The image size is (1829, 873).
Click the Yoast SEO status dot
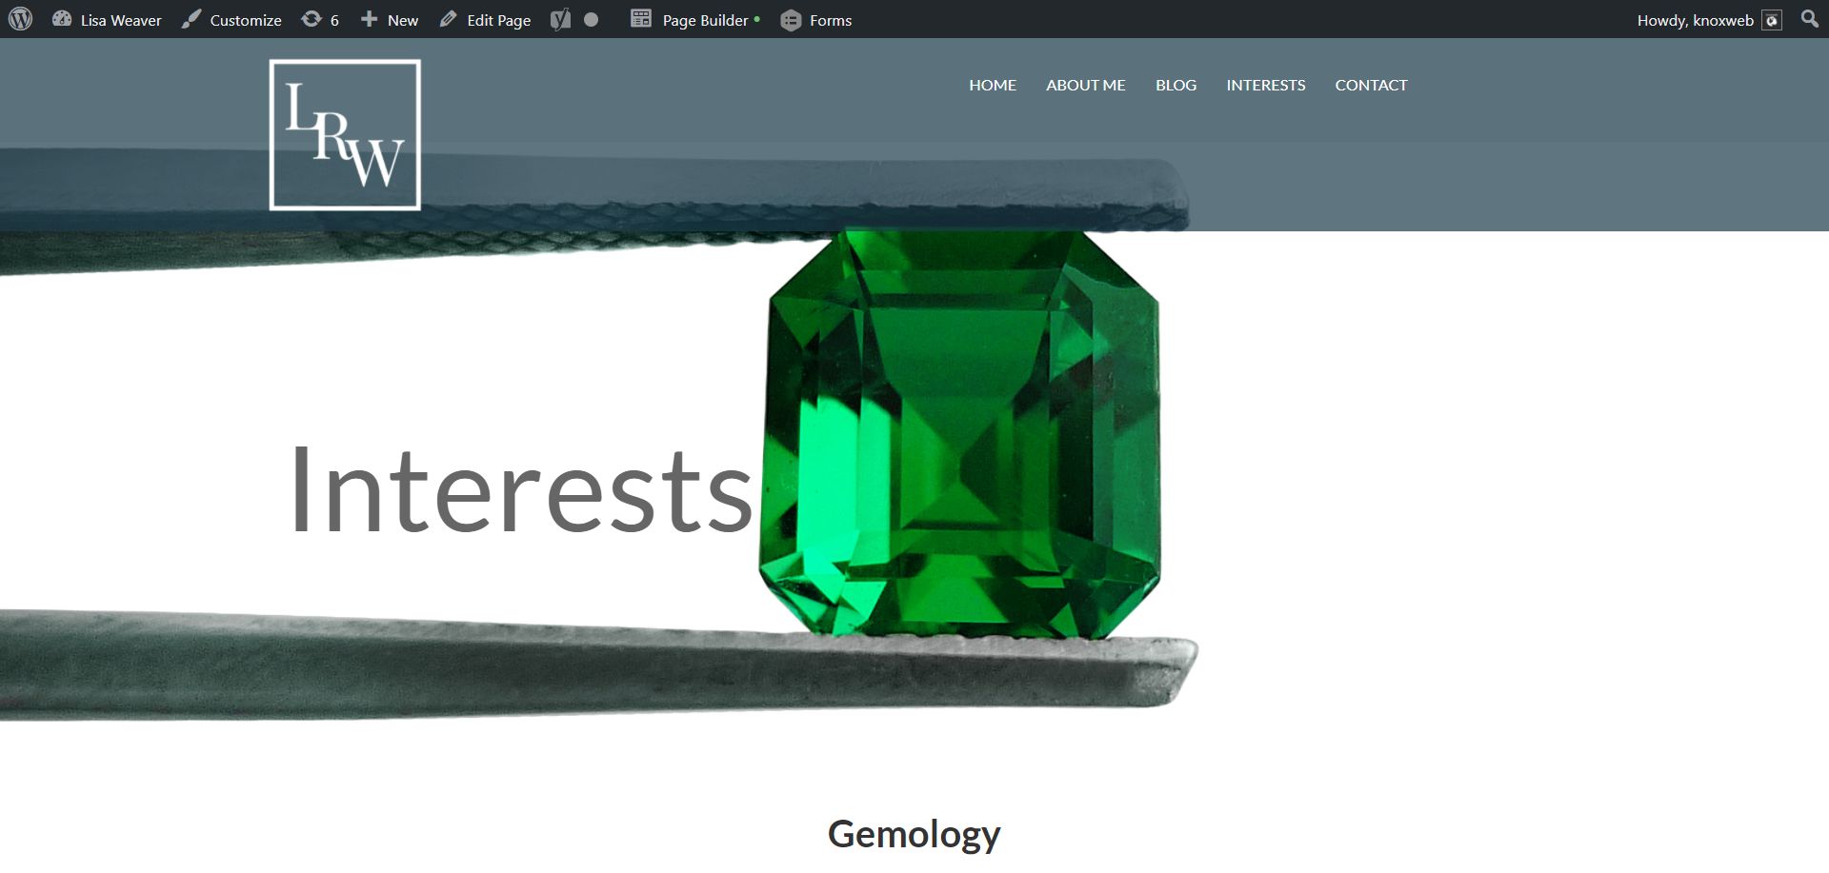pyautogui.click(x=591, y=19)
